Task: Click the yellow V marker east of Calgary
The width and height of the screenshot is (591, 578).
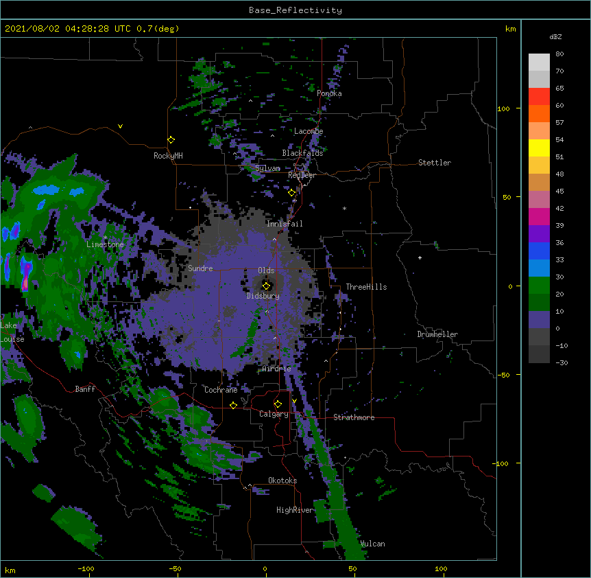Action: pyautogui.click(x=294, y=401)
